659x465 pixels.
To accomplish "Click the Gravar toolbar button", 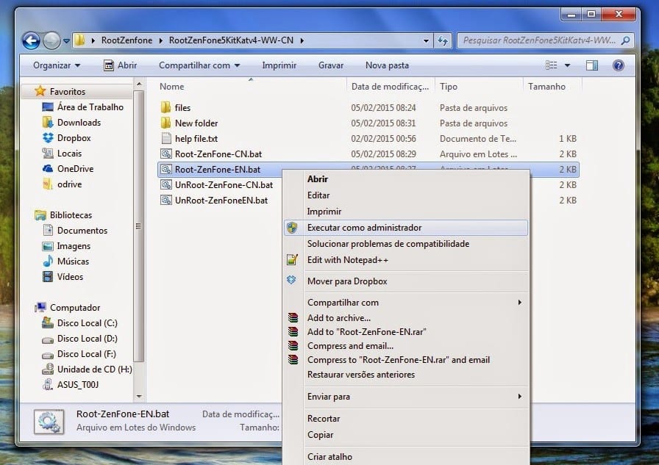I will [x=331, y=65].
